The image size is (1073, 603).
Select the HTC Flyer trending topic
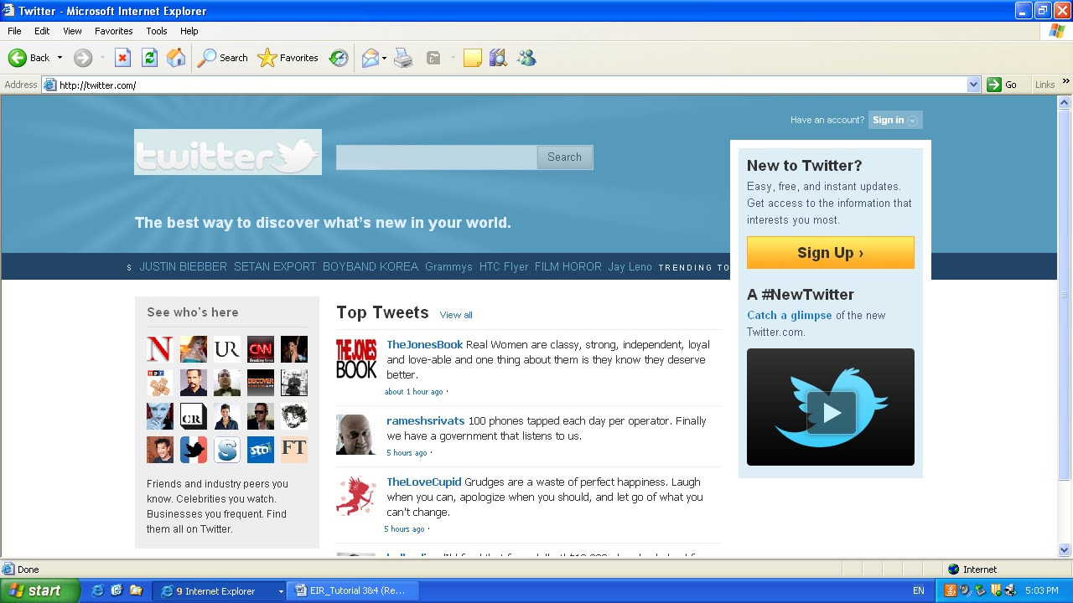[x=504, y=267]
